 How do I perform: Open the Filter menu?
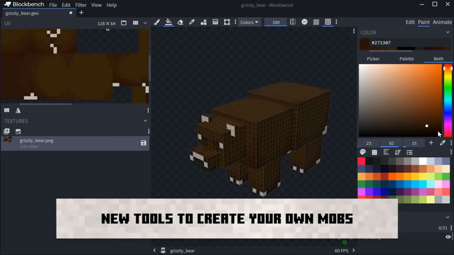(81, 5)
